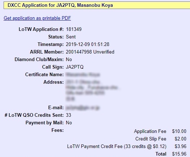The image size is (190, 157).
Task: Click the LoTW Application number 181349
Action: coord(74,29)
